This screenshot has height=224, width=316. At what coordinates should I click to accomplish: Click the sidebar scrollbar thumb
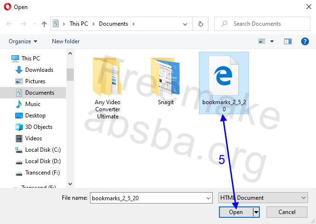[x=70, y=75]
